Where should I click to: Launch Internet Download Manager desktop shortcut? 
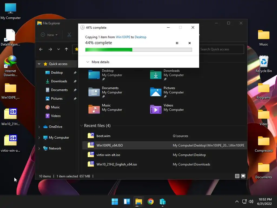[11, 66]
